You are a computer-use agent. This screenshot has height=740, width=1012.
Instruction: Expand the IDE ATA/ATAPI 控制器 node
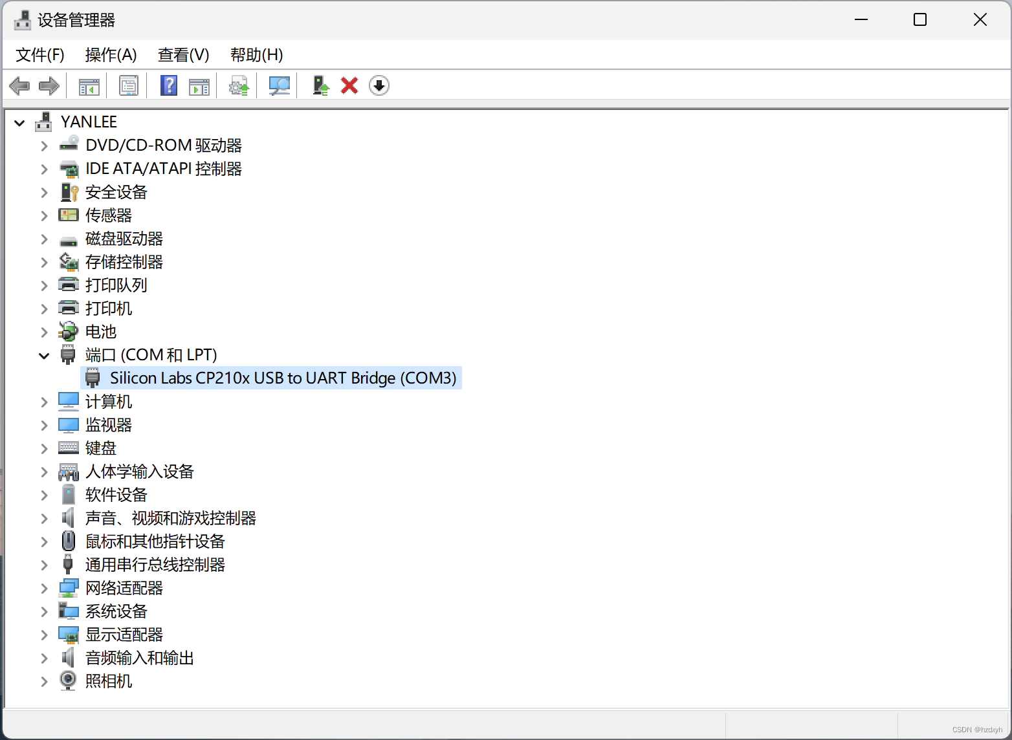44,169
